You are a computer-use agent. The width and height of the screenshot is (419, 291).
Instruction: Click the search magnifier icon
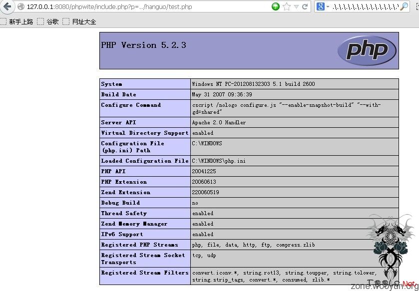[405, 6]
